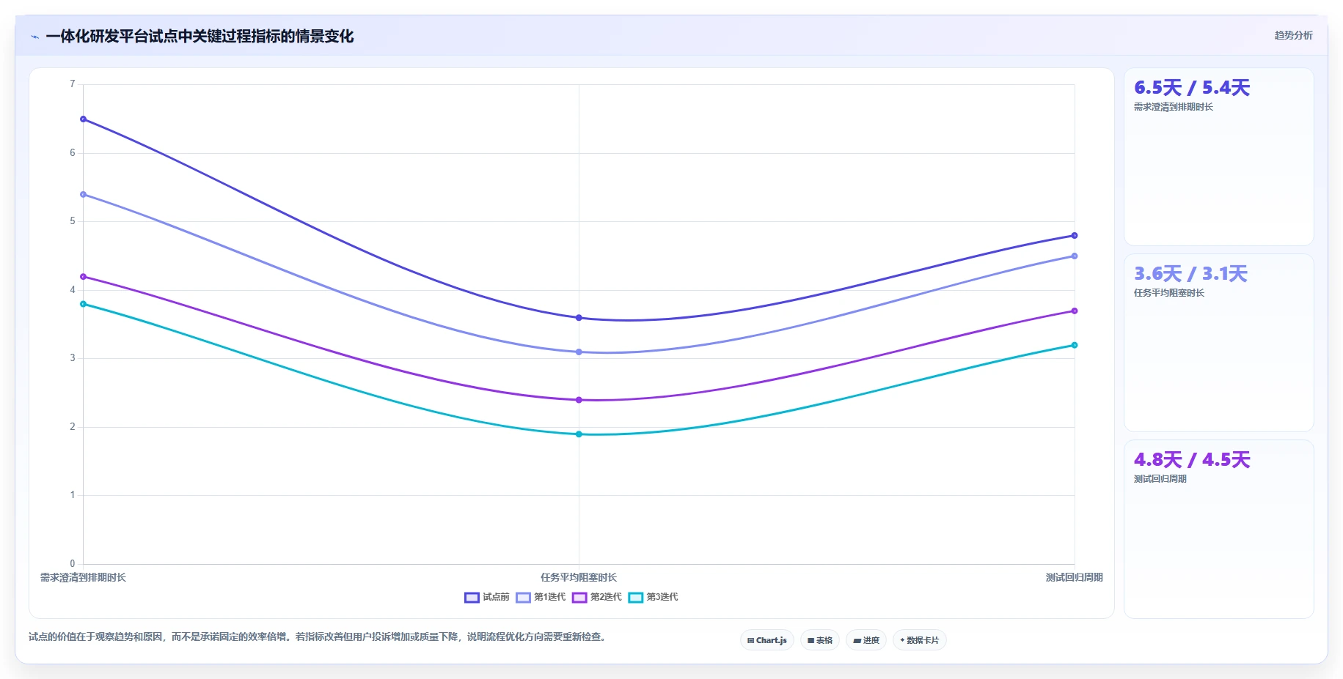This screenshot has height=679, width=1343.
Task: Click the Chart.js tag pill
Action: 767,640
